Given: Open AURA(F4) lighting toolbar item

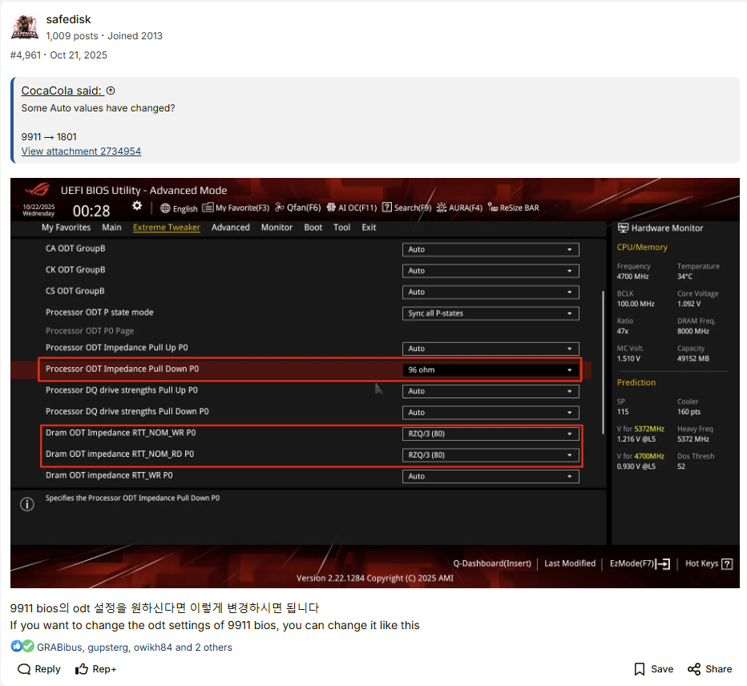Looking at the screenshot, I should (460, 208).
